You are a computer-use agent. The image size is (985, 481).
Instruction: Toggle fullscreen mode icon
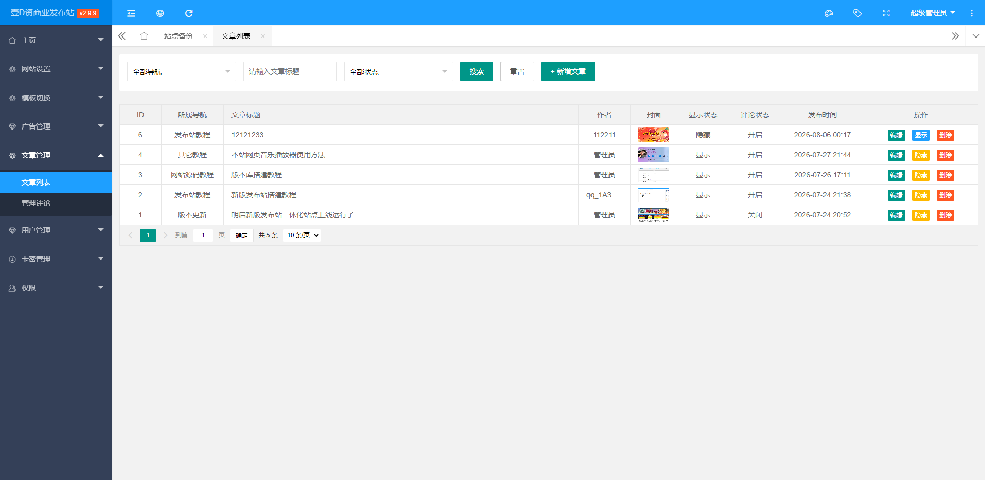coord(886,13)
